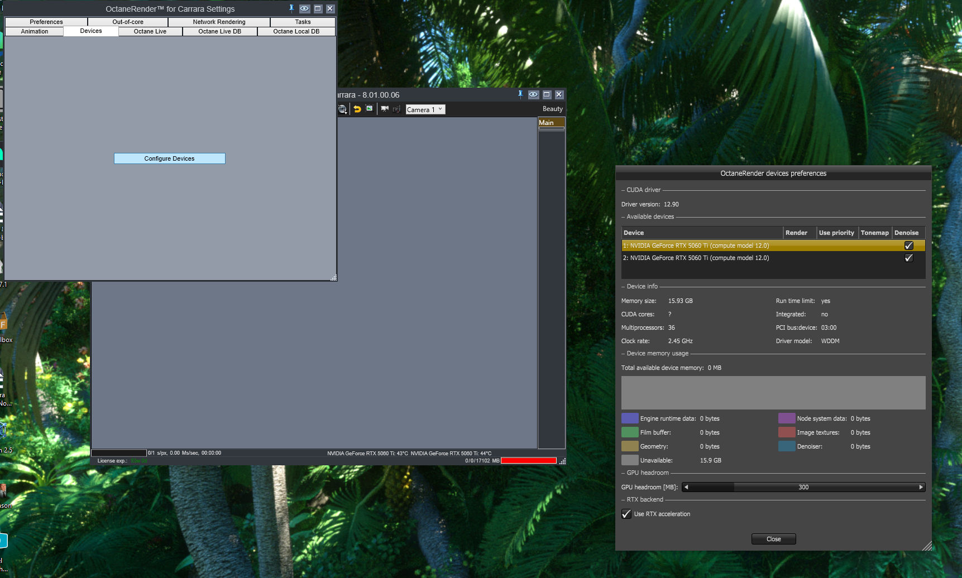
Task: Click the Unavailable gray color swatch
Action: [x=630, y=460]
